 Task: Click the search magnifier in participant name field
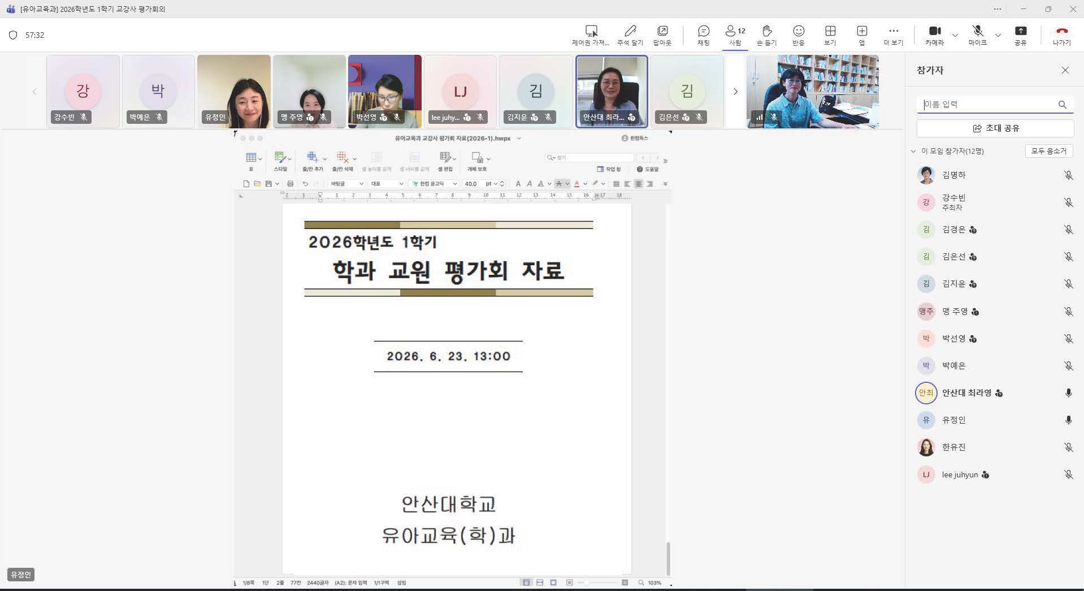(x=1062, y=105)
